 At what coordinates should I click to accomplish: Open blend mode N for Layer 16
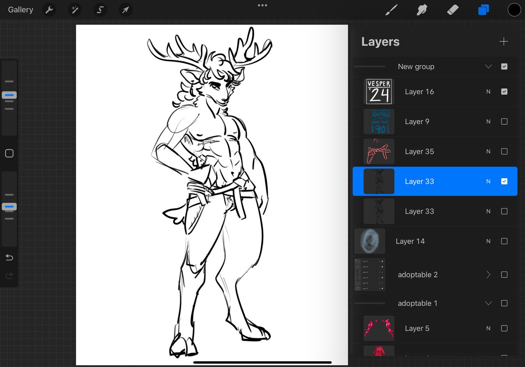coord(488,92)
